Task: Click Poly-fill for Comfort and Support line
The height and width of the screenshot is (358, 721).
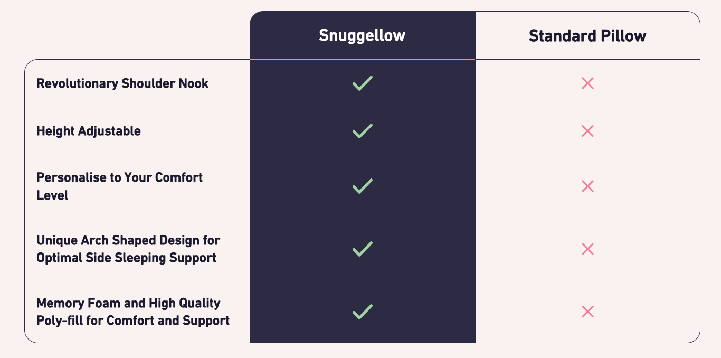Action: [x=133, y=321]
